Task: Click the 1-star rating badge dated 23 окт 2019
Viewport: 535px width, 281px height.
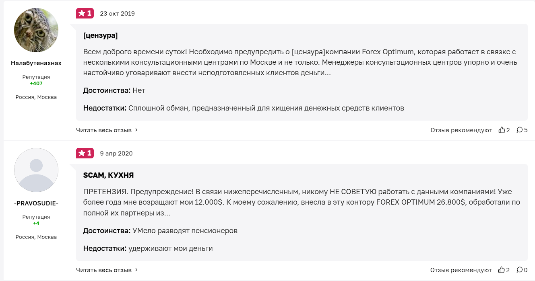Action: point(85,13)
